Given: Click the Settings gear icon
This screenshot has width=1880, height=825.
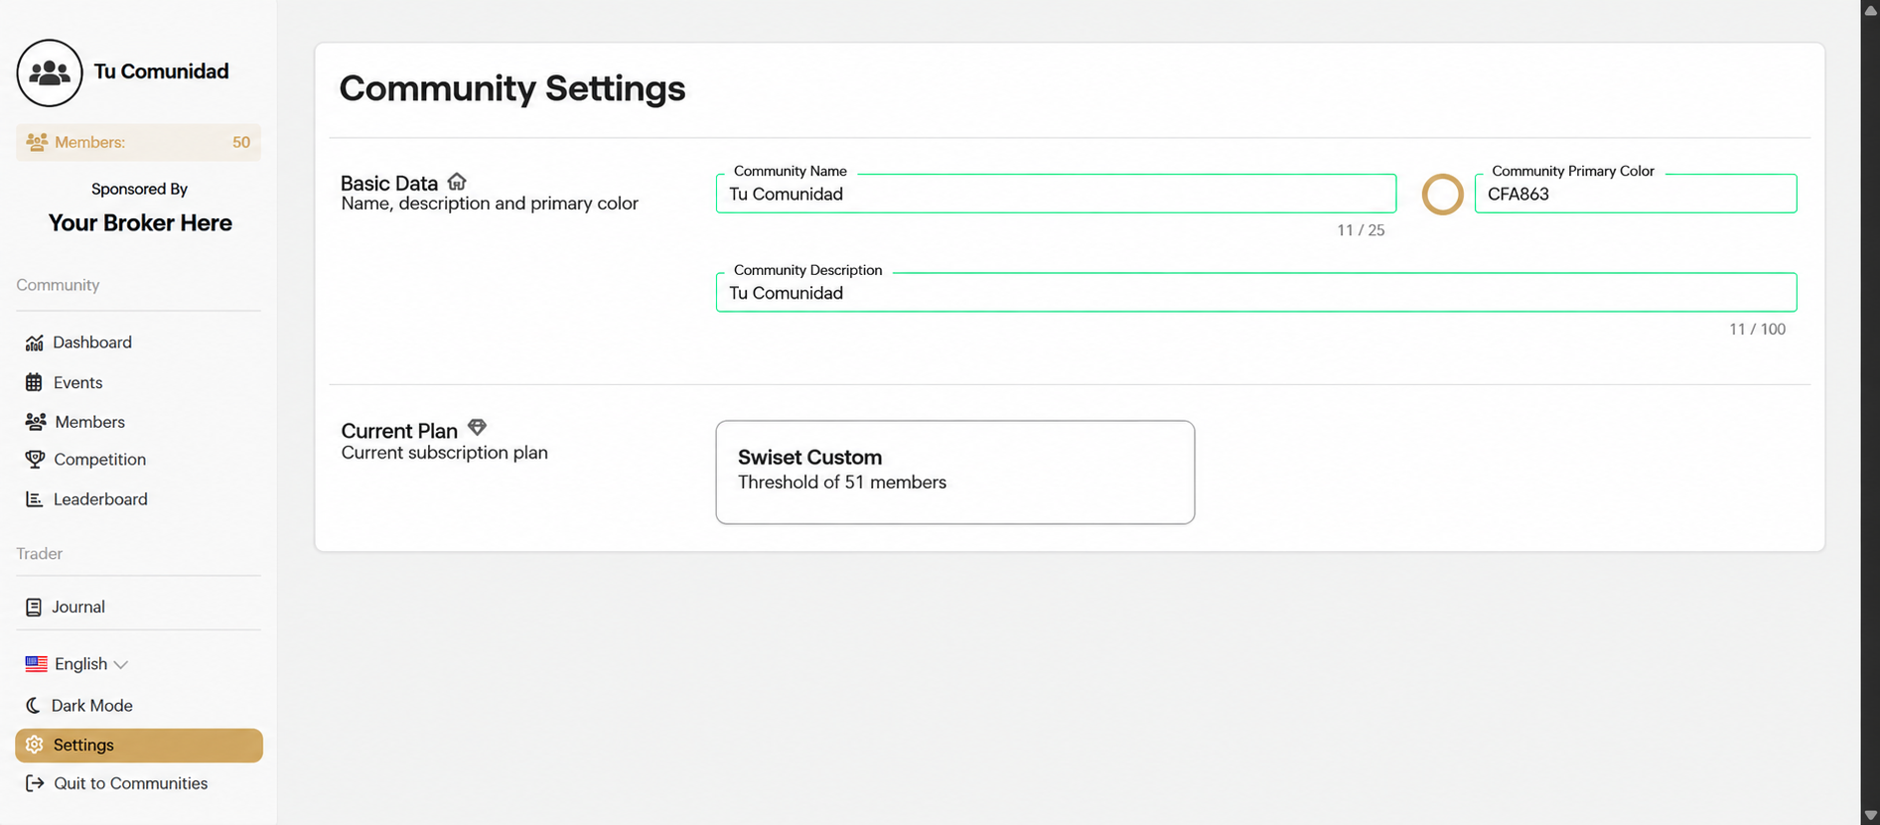Looking at the screenshot, I should [x=35, y=745].
